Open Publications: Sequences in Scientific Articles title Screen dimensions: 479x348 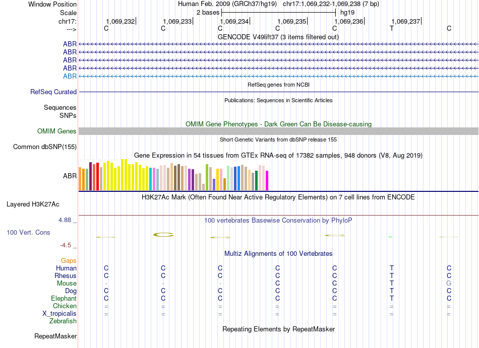tap(278, 100)
